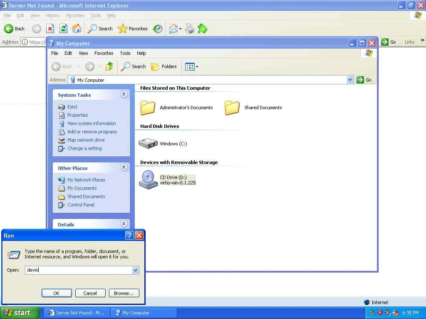The width and height of the screenshot is (426, 319).
Task: Click the taskbar clock showing 6:35 PM
Action: click(x=411, y=313)
